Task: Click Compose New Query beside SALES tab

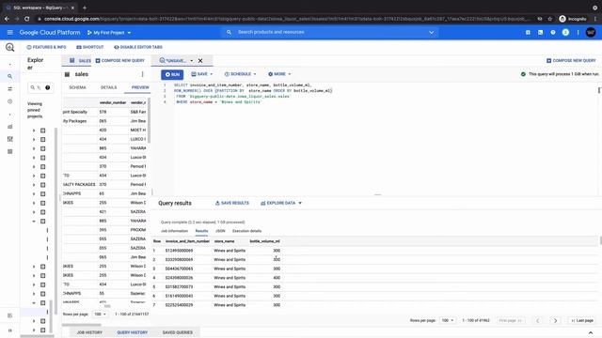Action: coord(119,60)
